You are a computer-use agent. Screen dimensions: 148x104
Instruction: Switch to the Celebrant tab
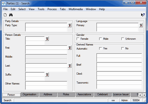point(103,95)
